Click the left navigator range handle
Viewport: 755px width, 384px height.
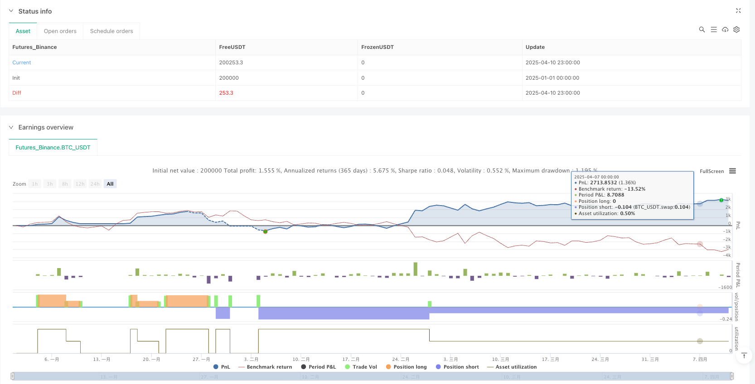pyautogui.click(x=13, y=376)
